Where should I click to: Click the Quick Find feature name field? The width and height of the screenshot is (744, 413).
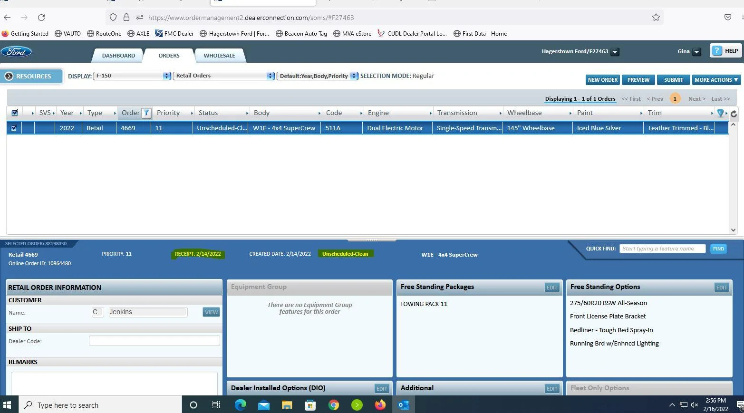662,249
